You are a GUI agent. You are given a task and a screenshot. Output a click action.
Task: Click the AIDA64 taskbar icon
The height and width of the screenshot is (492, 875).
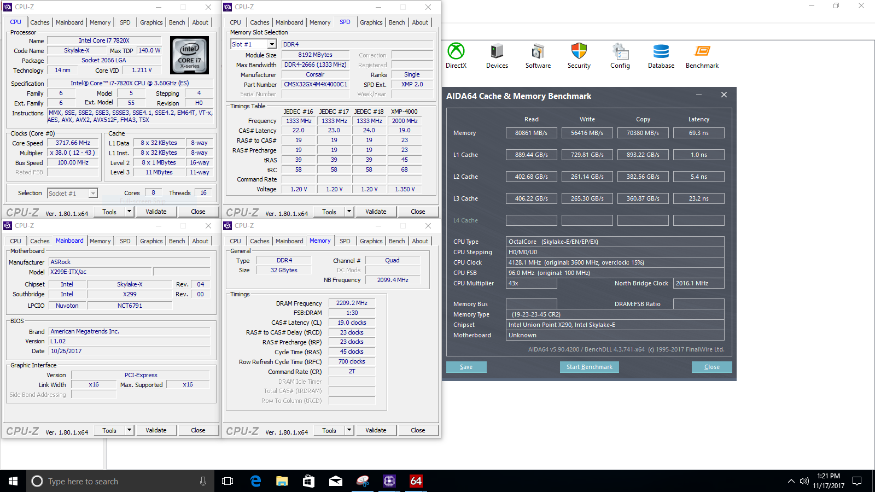tap(416, 481)
